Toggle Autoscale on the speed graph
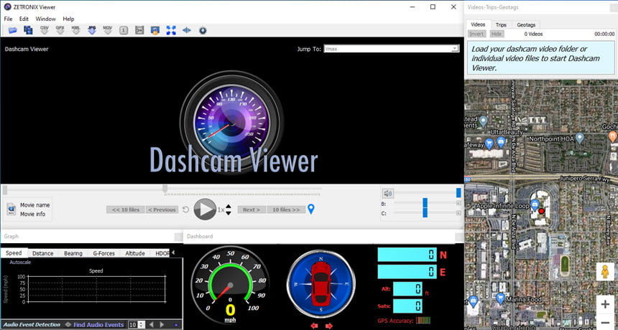This screenshot has height=330, width=618. point(20,263)
